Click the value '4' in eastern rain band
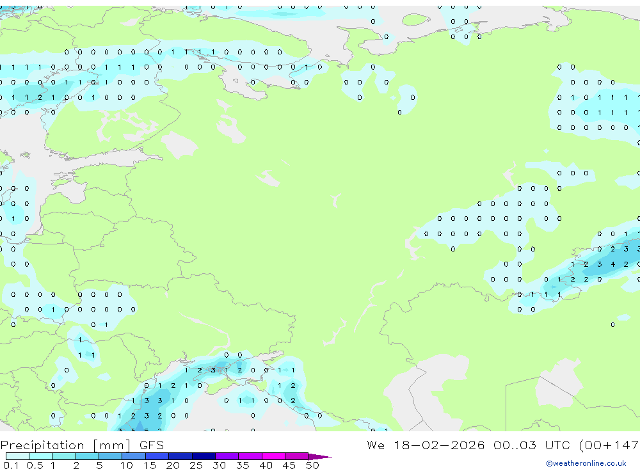The image size is (640, 469). (612, 264)
